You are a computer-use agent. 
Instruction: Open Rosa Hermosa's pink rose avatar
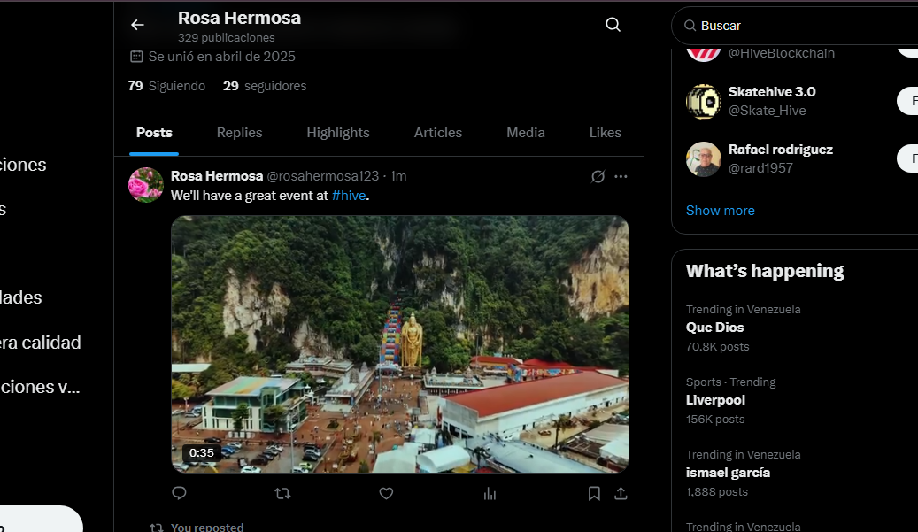[146, 185]
